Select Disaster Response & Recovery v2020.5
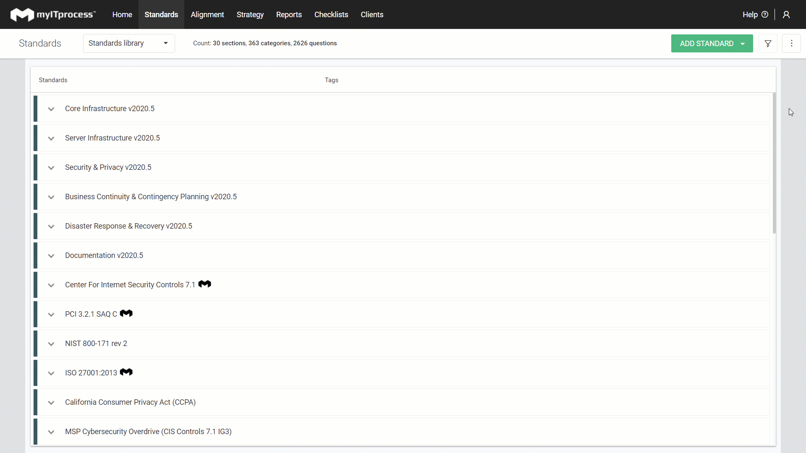The width and height of the screenshot is (806, 453). (128, 226)
